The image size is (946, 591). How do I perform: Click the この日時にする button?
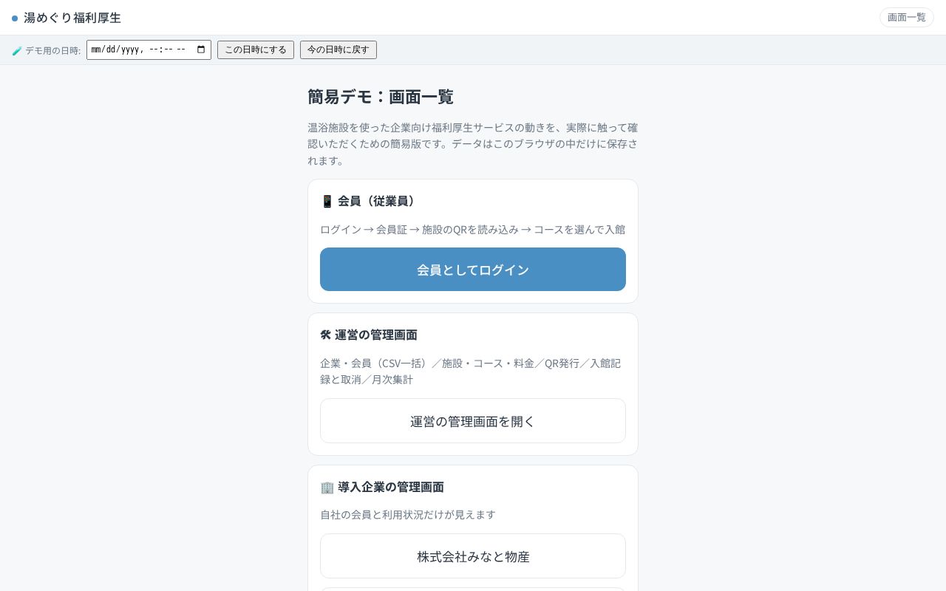pyautogui.click(x=256, y=49)
